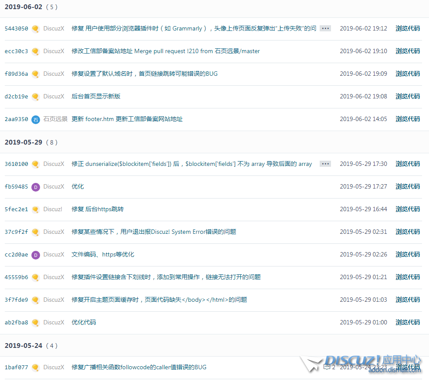Expand the truncated message of commit 5443050

[x=325, y=28]
